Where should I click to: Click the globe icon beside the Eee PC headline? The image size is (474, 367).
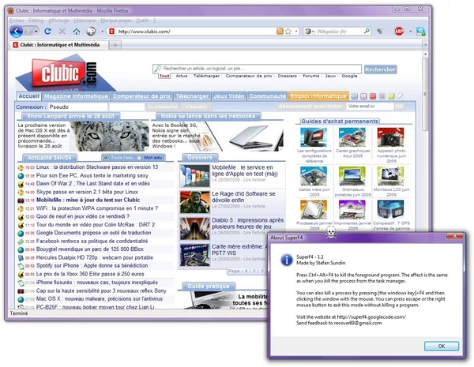[x=21, y=175]
